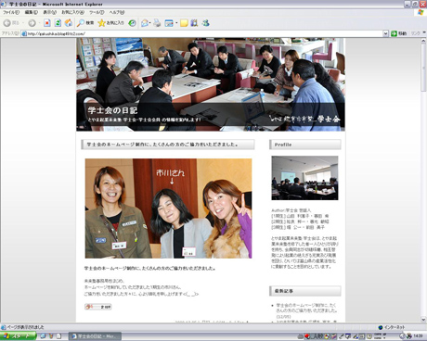Screen dimensions: 427x341
Task: Open the Profile meeting room photo
Action: (x=304, y=178)
